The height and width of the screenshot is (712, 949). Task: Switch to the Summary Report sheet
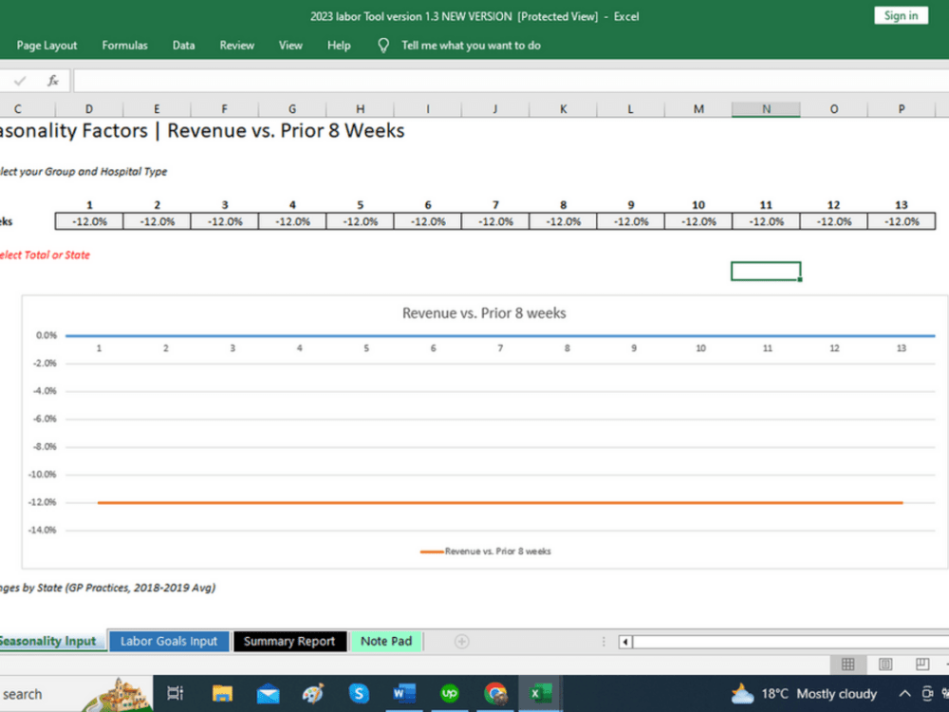(289, 641)
